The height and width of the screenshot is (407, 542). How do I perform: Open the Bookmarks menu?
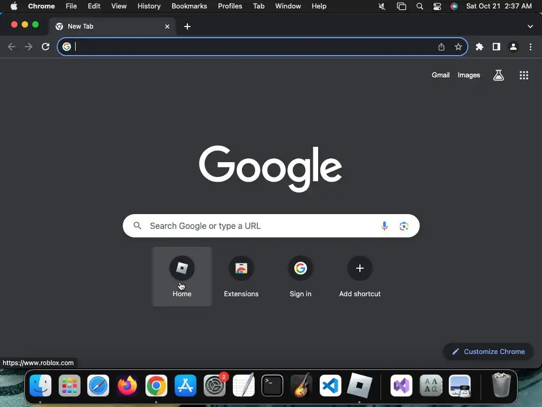[189, 6]
